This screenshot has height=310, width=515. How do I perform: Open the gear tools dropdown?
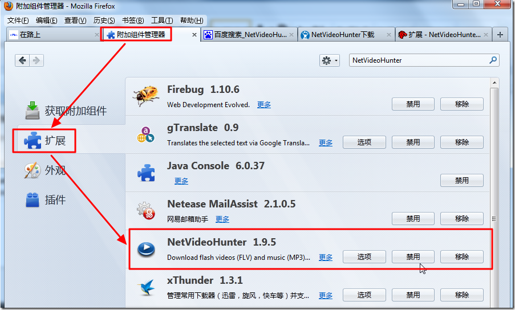330,60
